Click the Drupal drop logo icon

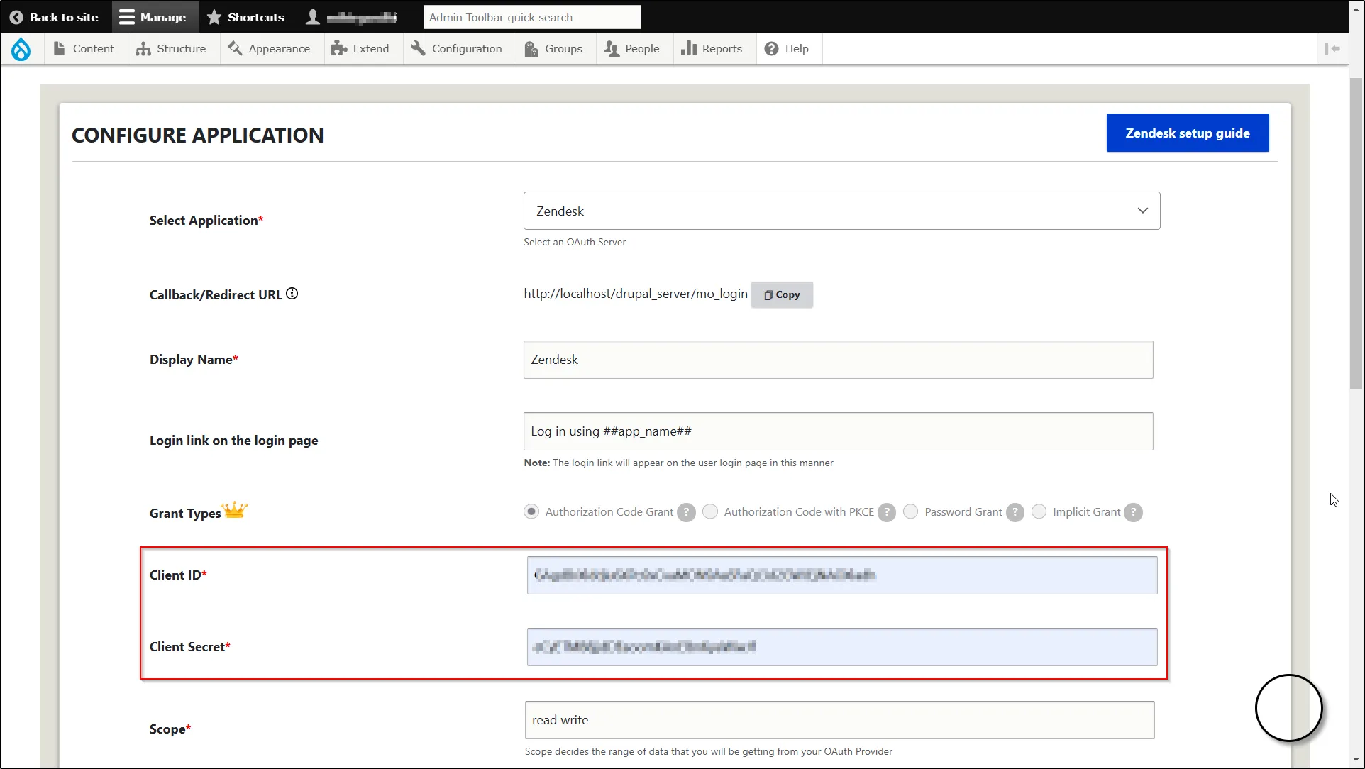point(21,49)
